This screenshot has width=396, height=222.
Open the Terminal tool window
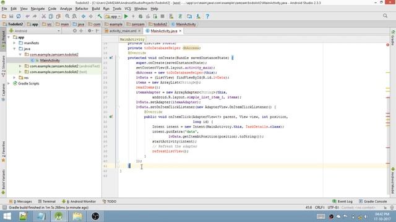[x=47, y=202]
